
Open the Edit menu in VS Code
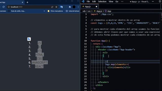tap(94, 2)
